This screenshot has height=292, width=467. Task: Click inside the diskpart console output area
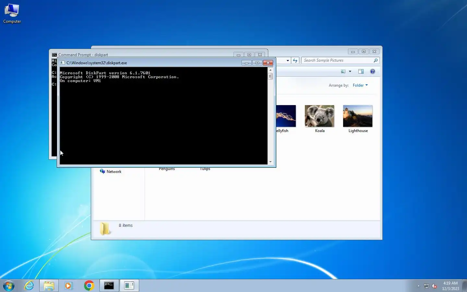pos(164,116)
